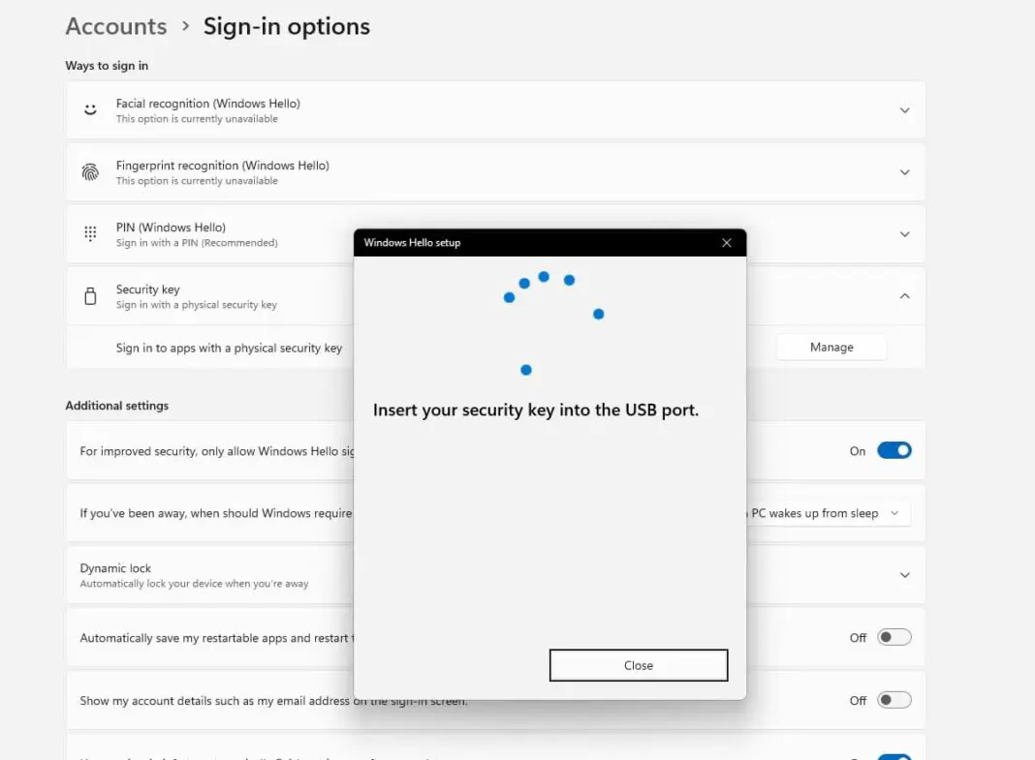Screen dimensions: 1035x760
Task: Expand the PIN (Windows Hello) section
Action: pyautogui.click(x=904, y=233)
